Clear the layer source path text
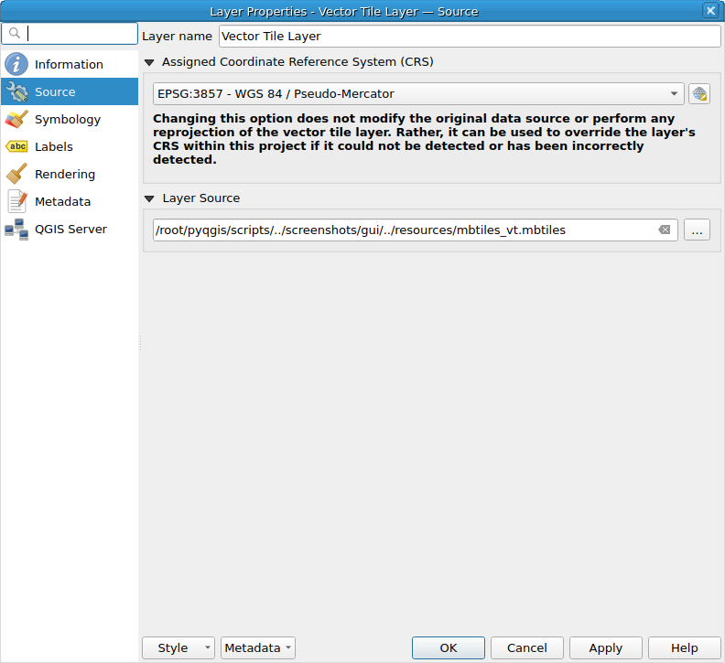Screen dimensions: 725x663 665,230
